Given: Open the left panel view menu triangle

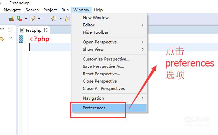Looking at the screenshot, I should [11, 37].
